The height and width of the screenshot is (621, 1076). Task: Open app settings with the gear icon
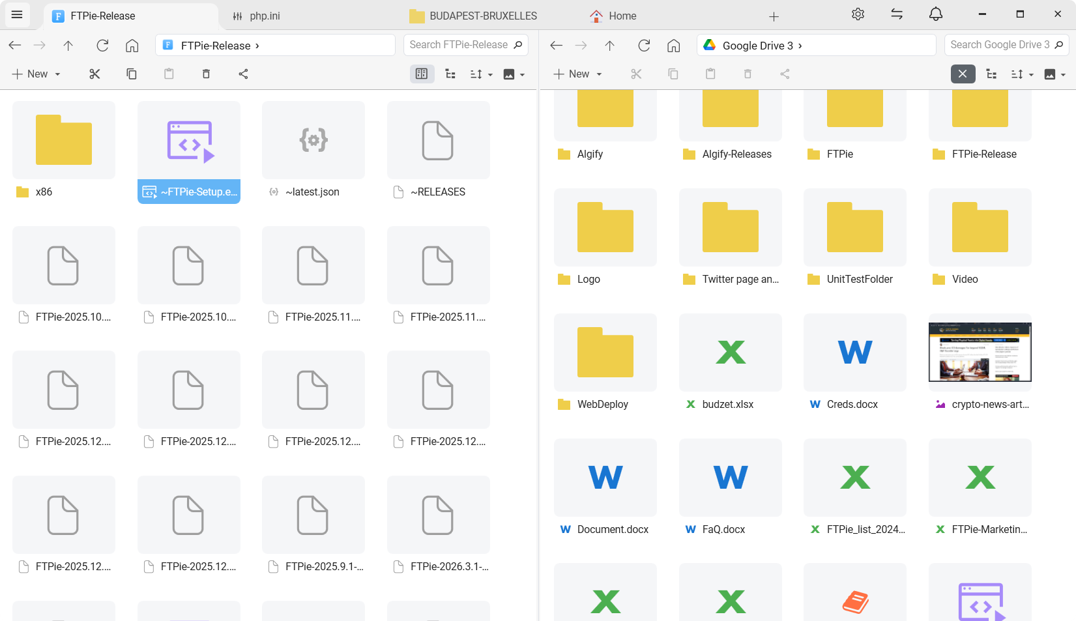pos(858,14)
